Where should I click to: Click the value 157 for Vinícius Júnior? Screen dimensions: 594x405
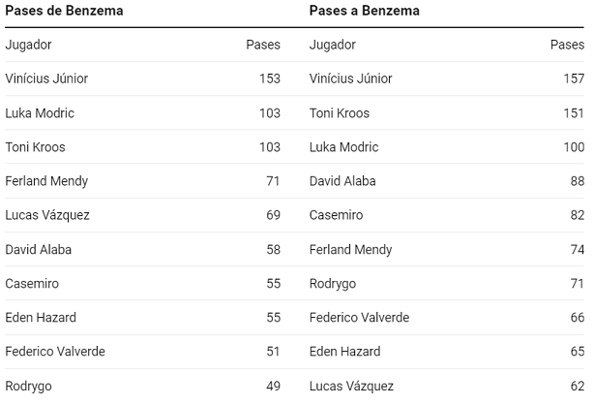click(x=574, y=78)
